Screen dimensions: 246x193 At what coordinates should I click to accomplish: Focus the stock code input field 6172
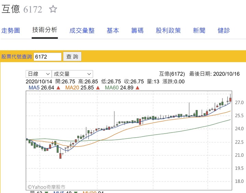coord(47,57)
